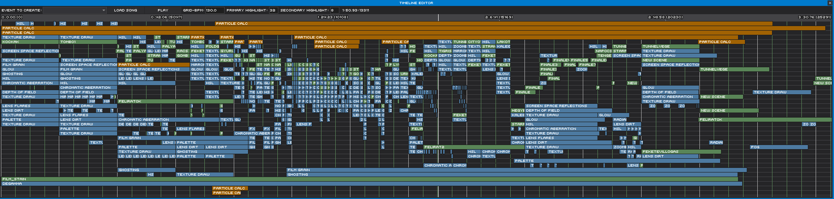This screenshot has width=834, height=199.
Task: Open the Event To Create dropdown
Action: pos(75,10)
